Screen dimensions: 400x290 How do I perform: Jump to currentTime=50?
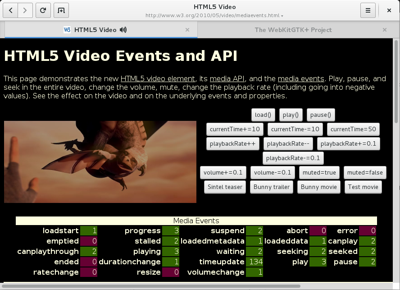pyautogui.click(x=353, y=129)
